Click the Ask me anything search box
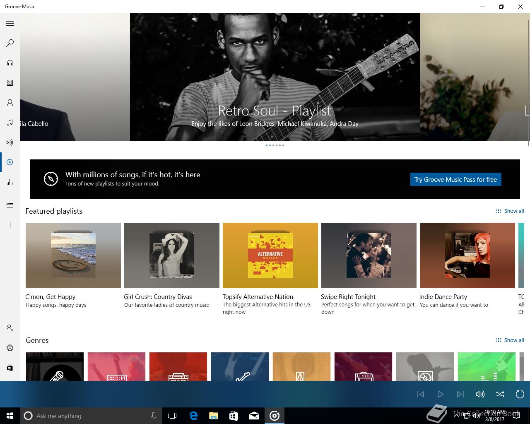 [91, 416]
